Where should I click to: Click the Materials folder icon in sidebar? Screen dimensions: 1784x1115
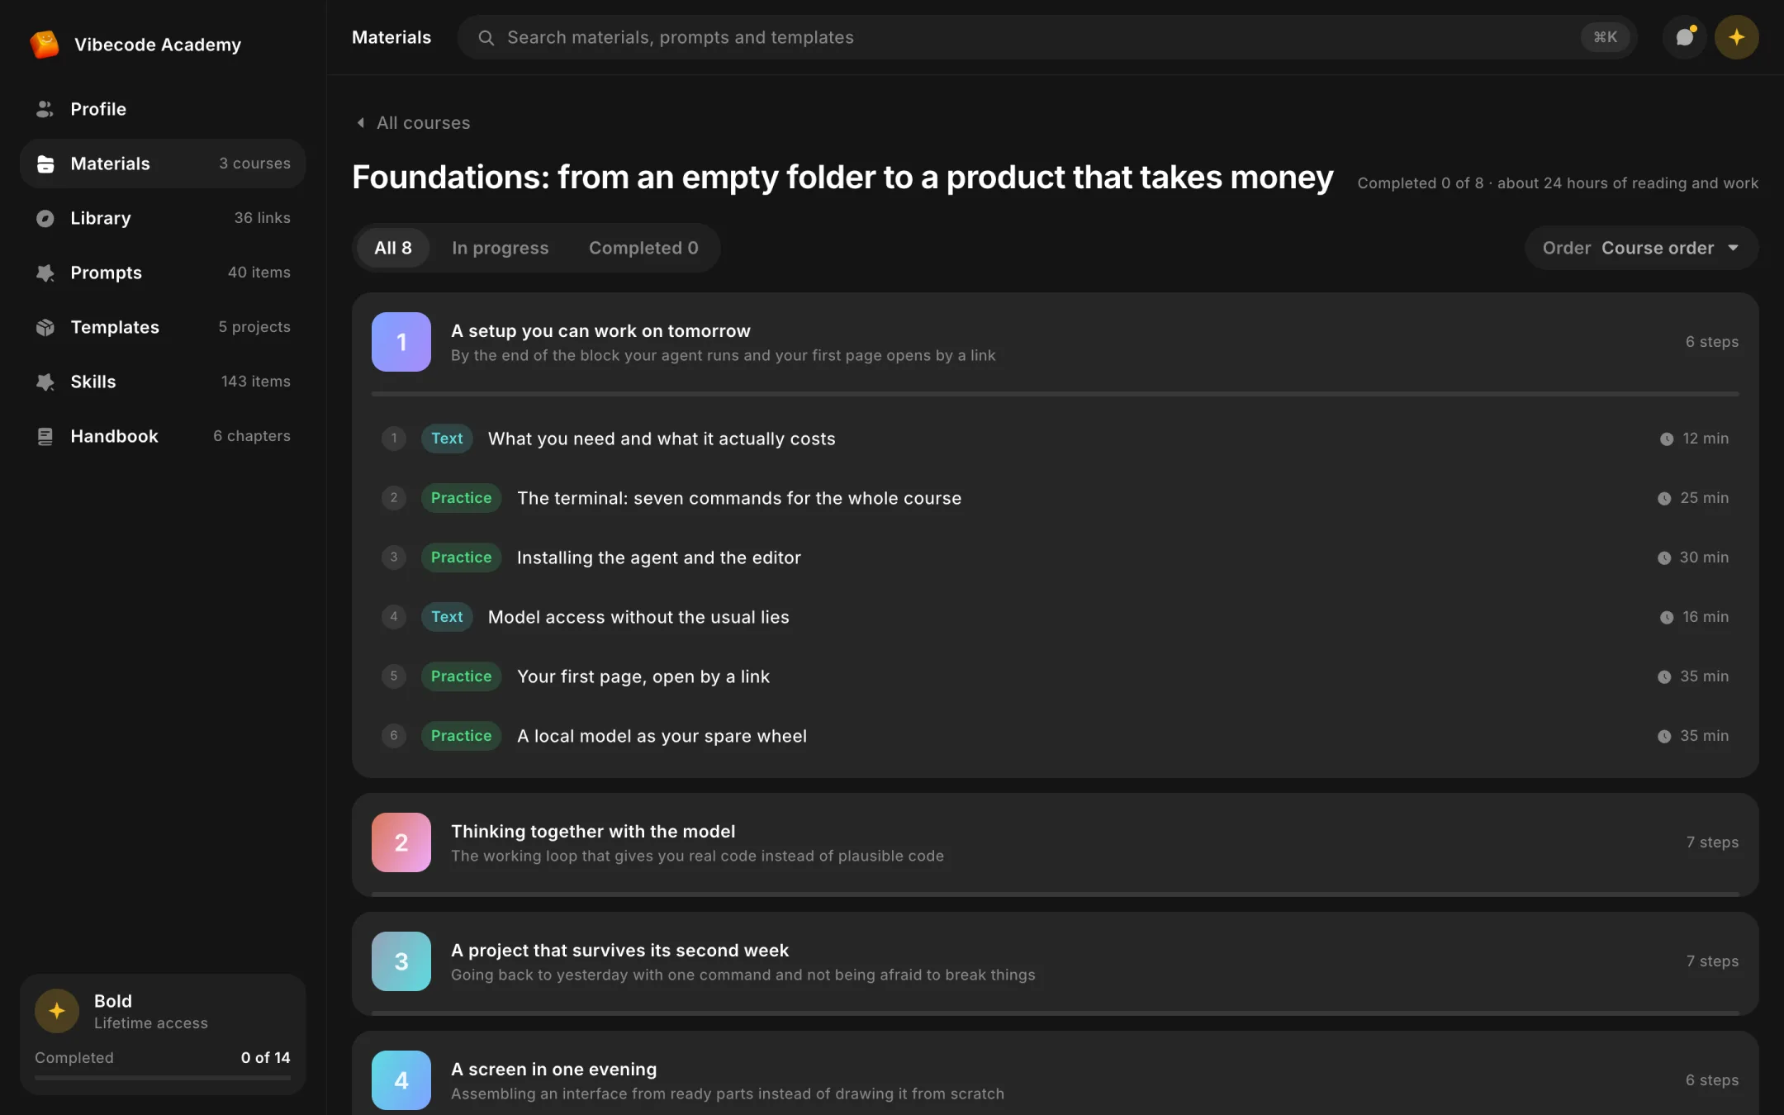[x=45, y=164]
